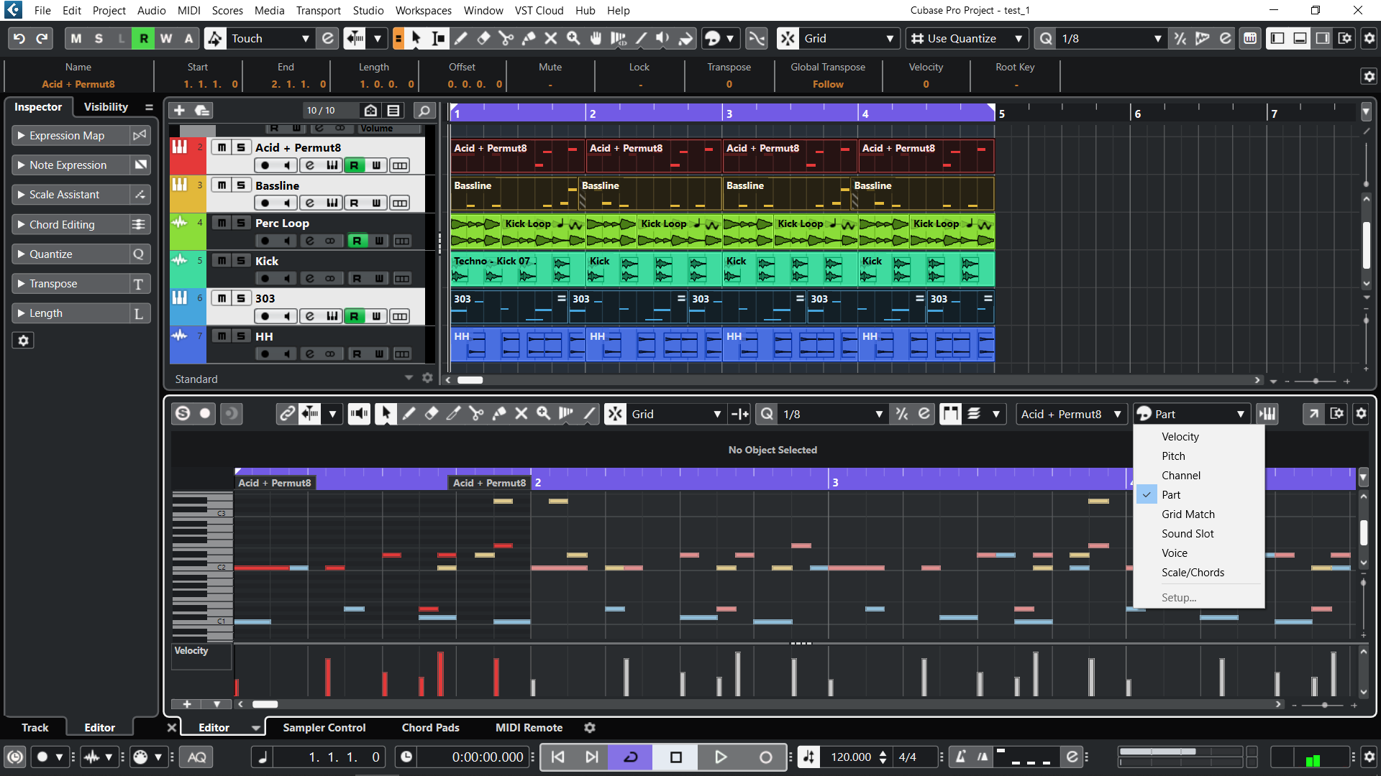The width and height of the screenshot is (1381, 776).
Task: Select the Mute tool in Key Editor
Action: [x=521, y=414]
